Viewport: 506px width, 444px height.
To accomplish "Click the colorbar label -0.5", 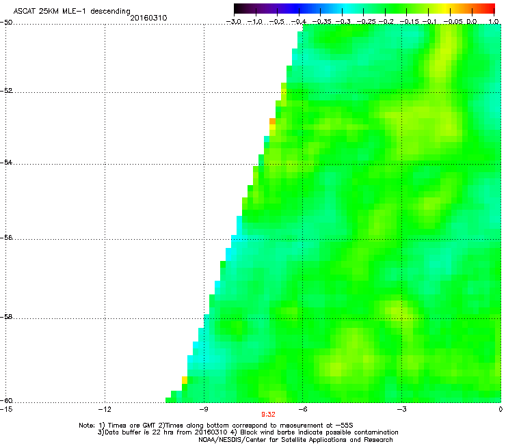I will pos(277,22).
